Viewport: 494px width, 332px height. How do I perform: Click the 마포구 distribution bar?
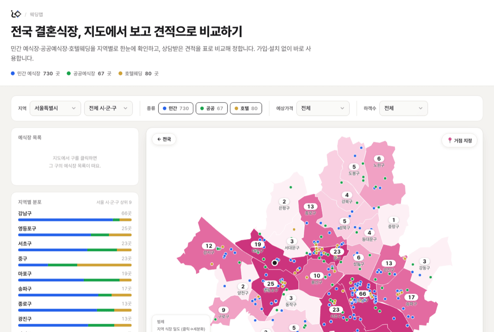[75, 280]
